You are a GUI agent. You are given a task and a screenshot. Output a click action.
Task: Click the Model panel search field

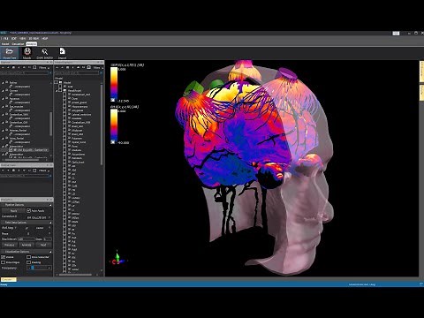[x=77, y=72]
